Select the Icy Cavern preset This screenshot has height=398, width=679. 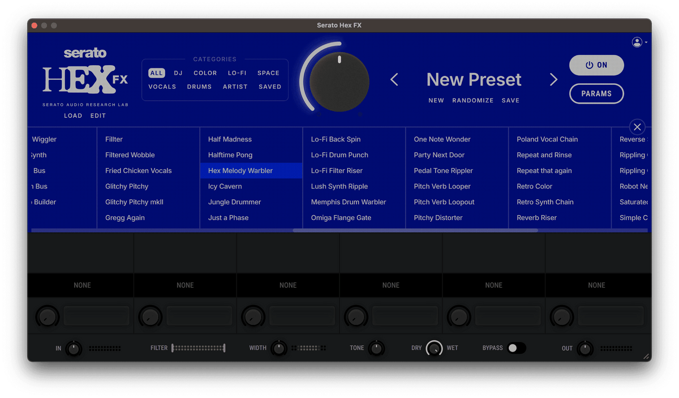pyautogui.click(x=225, y=186)
